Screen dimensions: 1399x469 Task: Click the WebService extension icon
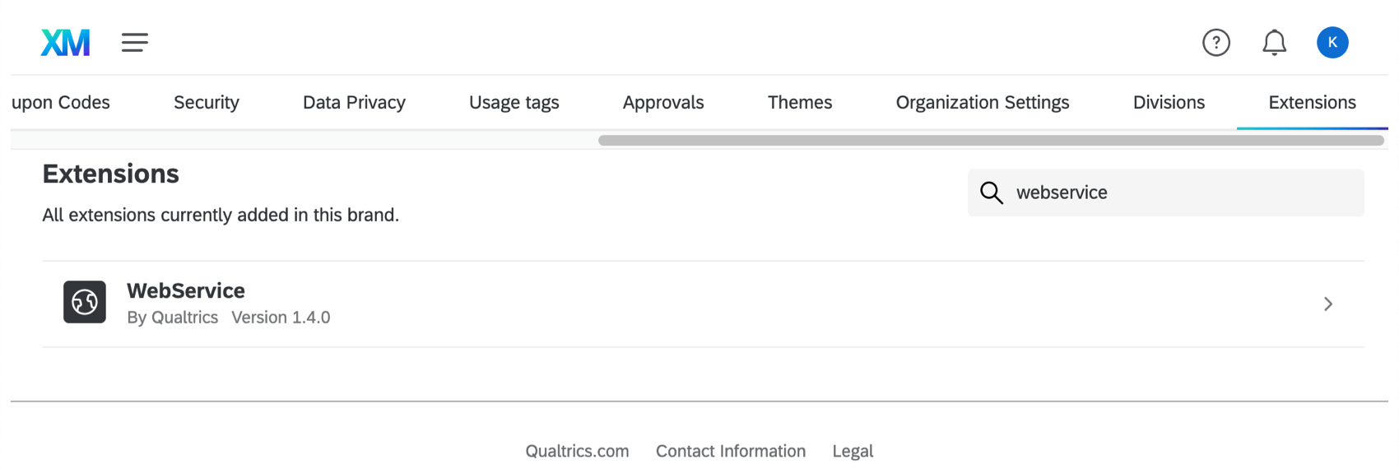[x=85, y=302]
